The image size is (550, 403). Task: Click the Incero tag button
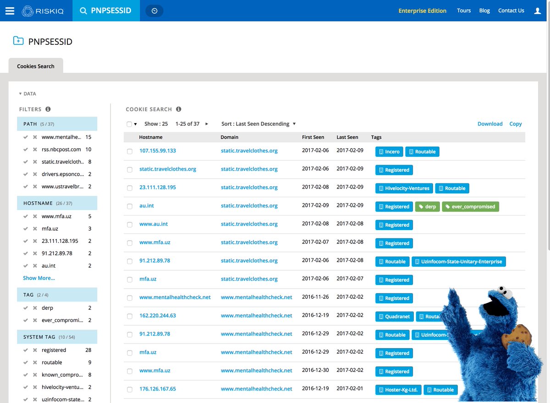pyautogui.click(x=389, y=151)
